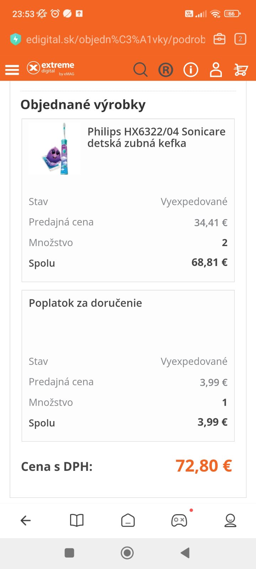Open the browser games controller icon
This screenshot has height=569, width=256.
tap(179, 521)
